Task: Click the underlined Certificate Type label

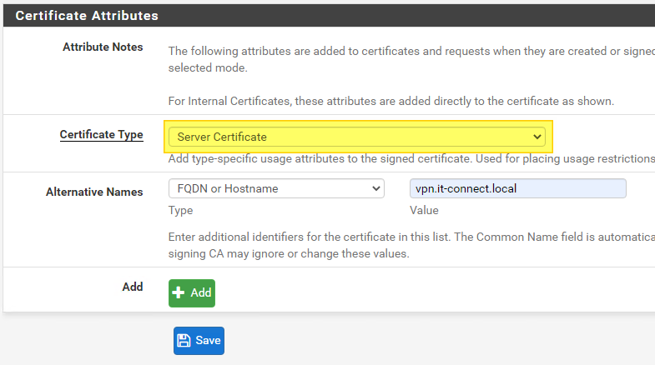Action: coord(101,135)
